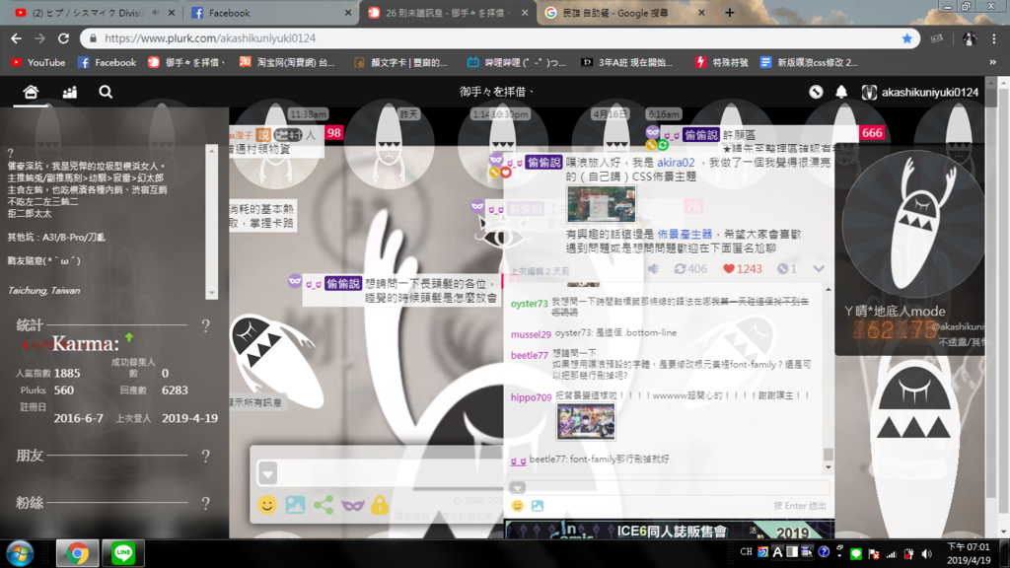
Task: Open the 3年A班 bookmark
Action: click(x=626, y=62)
